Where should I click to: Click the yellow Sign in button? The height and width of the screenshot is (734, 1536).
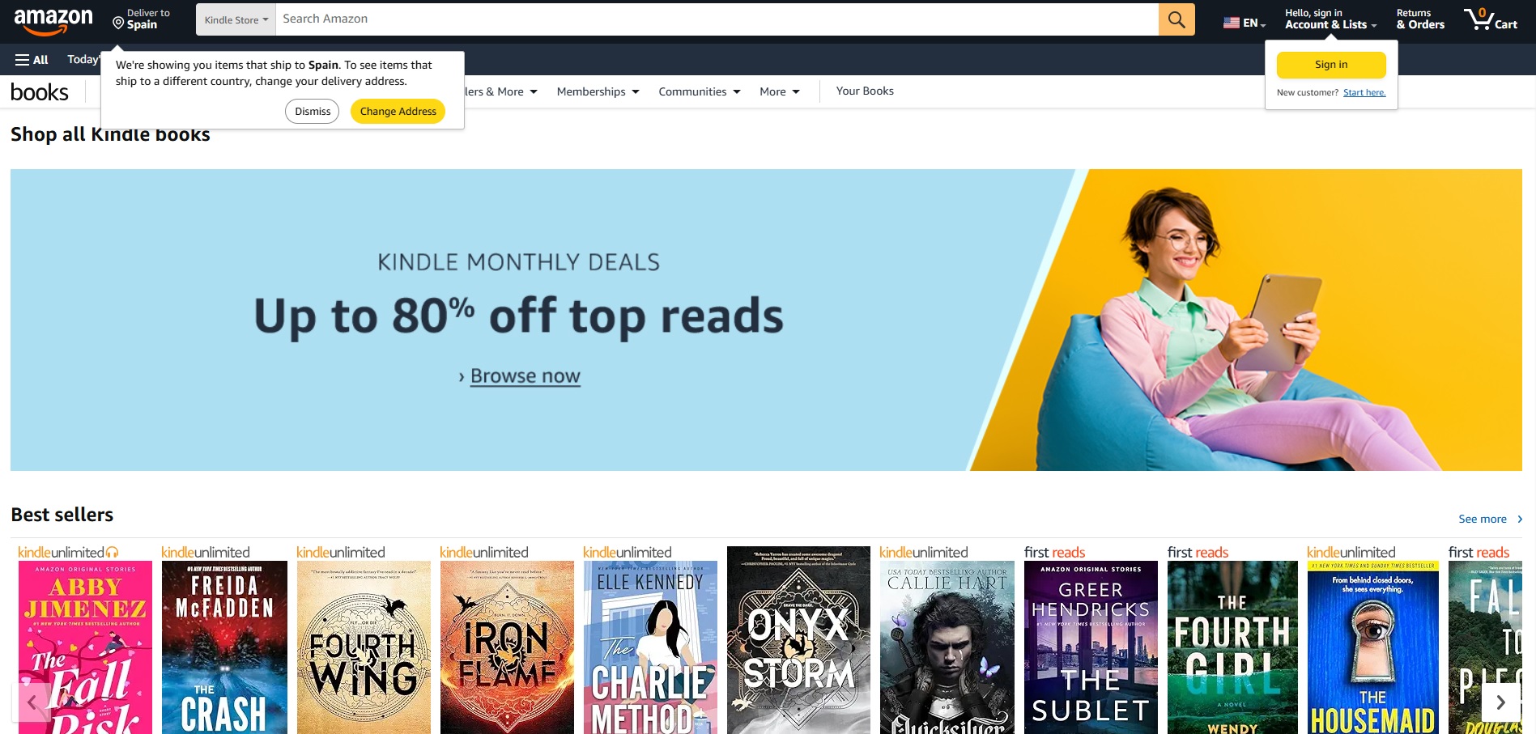1331,65
